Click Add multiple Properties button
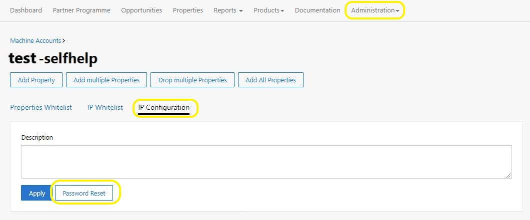The width and height of the screenshot is (530, 220). tap(106, 80)
